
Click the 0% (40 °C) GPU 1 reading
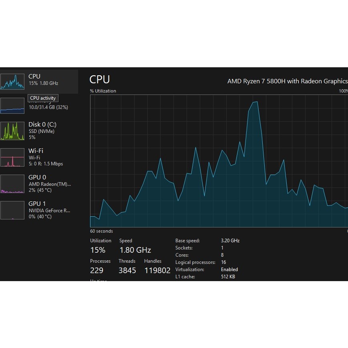(40, 217)
